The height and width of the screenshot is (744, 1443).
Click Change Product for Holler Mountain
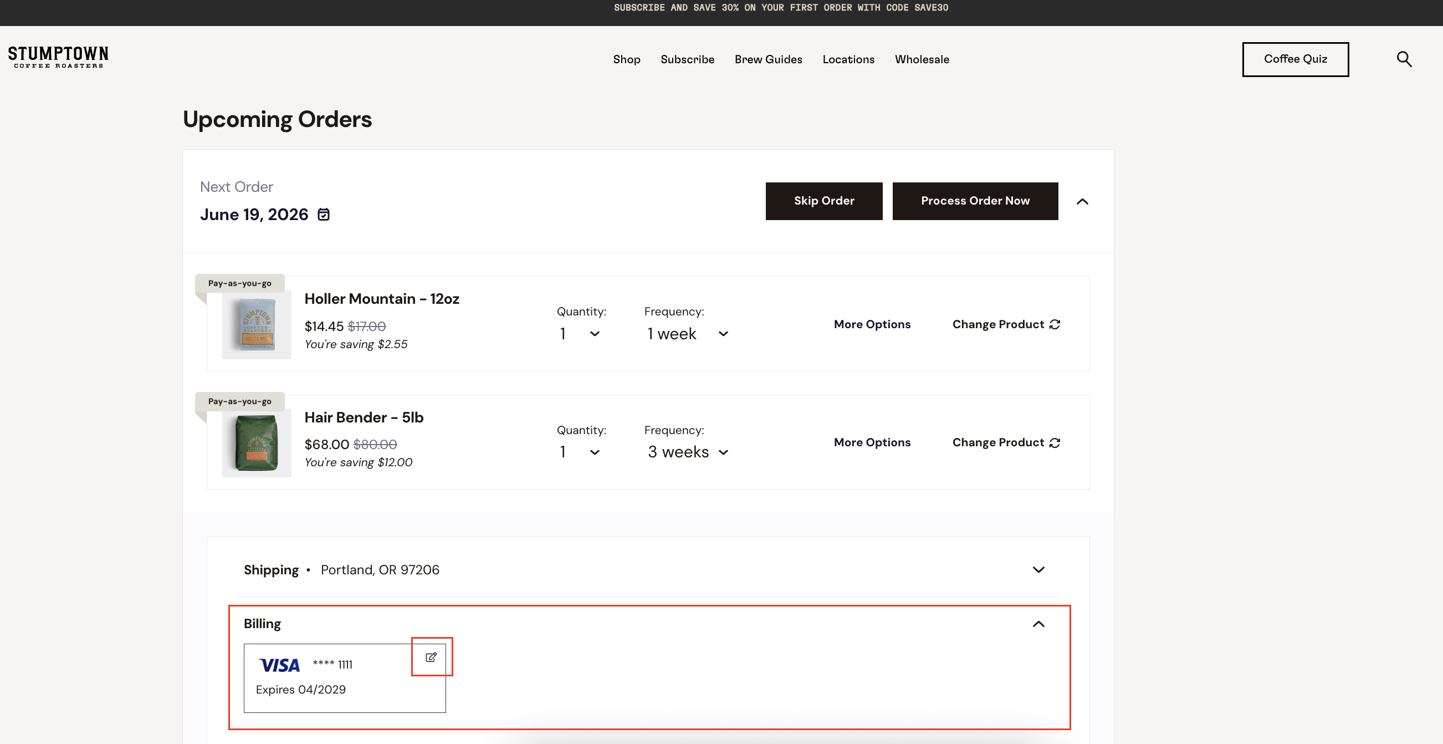pyautogui.click(x=1006, y=324)
